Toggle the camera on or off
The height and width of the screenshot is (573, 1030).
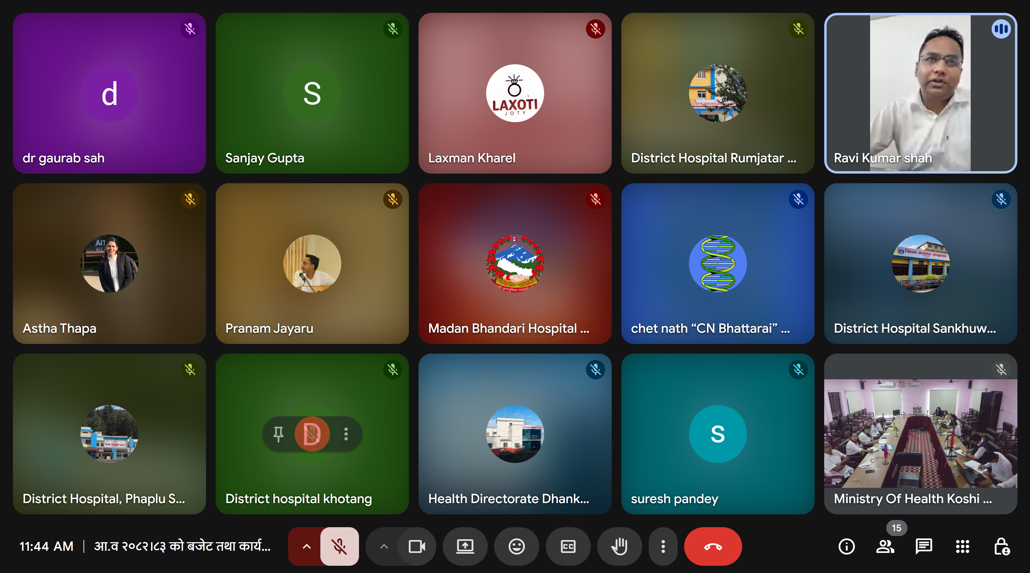click(x=417, y=546)
